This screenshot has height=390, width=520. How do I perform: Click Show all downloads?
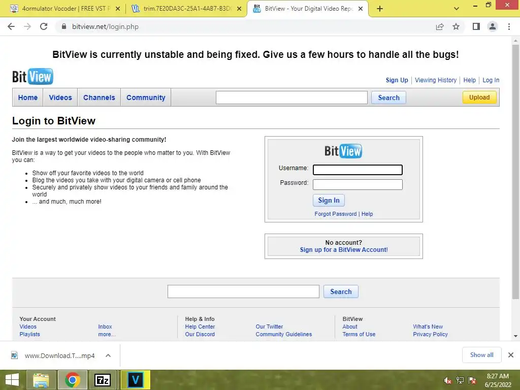[481, 355]
